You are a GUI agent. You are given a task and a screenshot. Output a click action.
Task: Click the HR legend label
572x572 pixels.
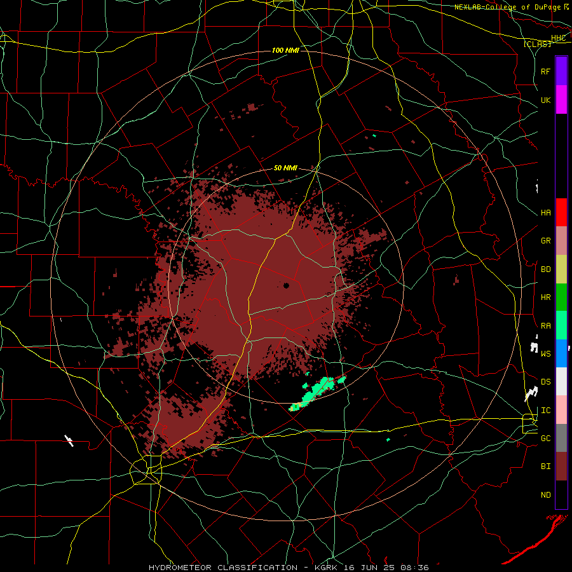click(545, 297)
